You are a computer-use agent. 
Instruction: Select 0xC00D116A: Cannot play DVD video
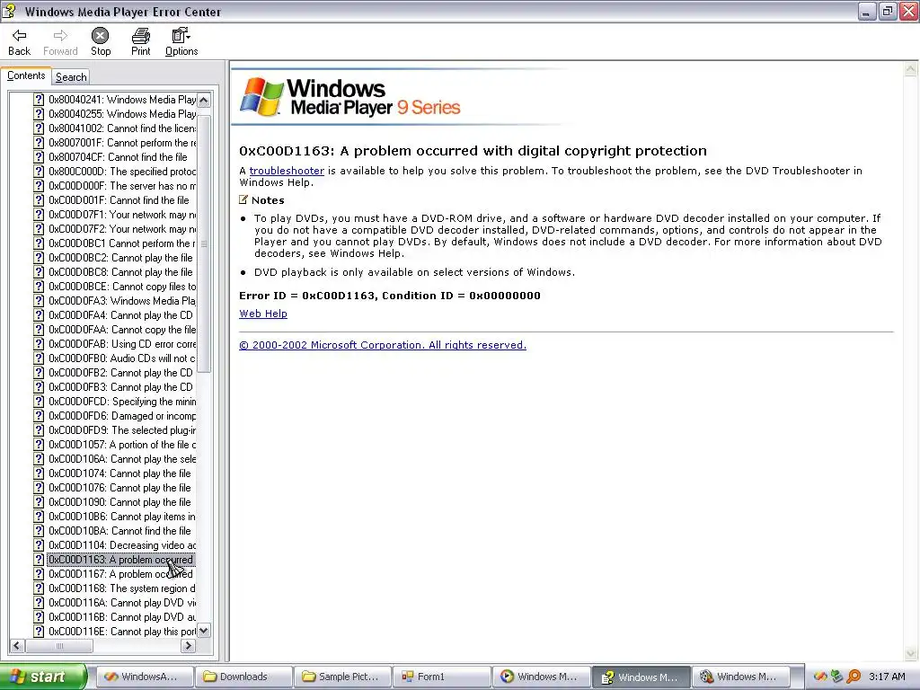click(122, 603)
